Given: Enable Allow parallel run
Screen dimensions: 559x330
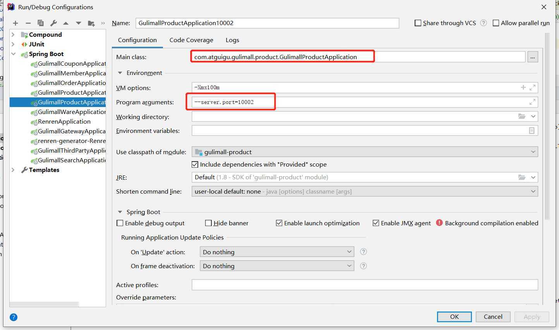Looking at the screenshot, I should tap(496, 23).
